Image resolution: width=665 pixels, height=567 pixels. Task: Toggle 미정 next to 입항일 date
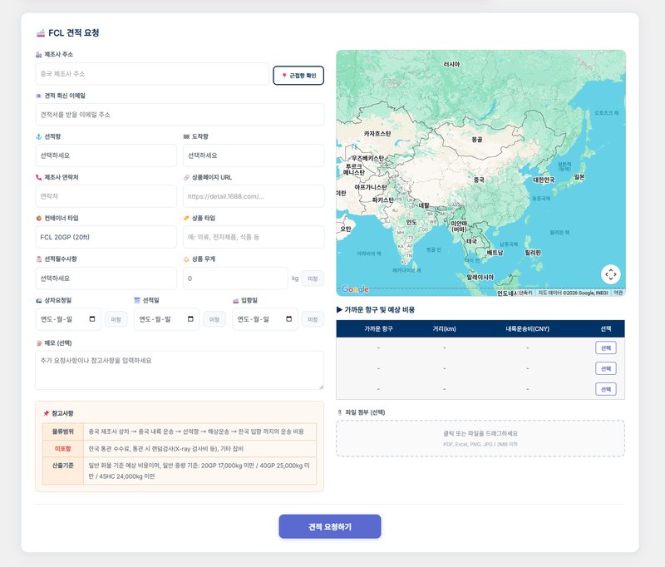[x=313, y=319]
